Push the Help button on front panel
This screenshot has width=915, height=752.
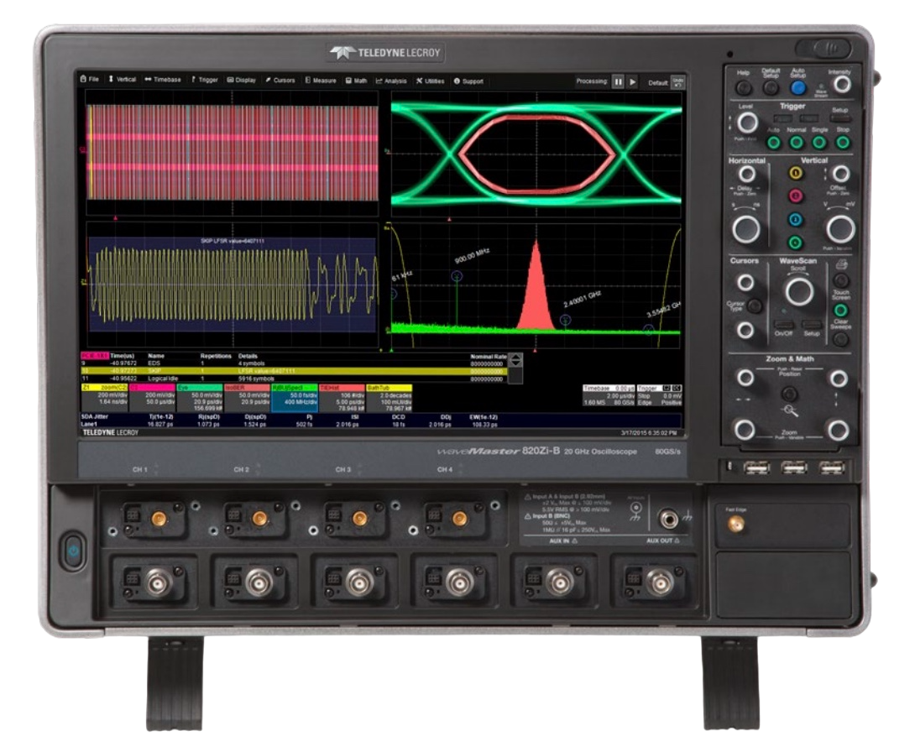(744, 87)
